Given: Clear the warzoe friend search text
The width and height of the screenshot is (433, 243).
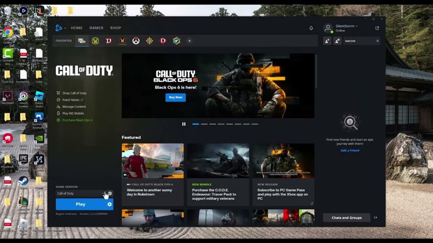Looking at the screenshot, I should tap(378, 41).
